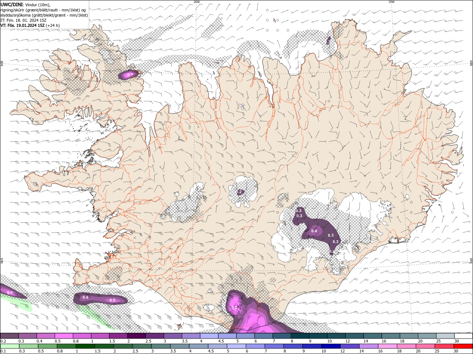Pick the top-row legend swatch labelled 0.5
The height and width of the screenshot is (354, 473).
tap(64, 336)
